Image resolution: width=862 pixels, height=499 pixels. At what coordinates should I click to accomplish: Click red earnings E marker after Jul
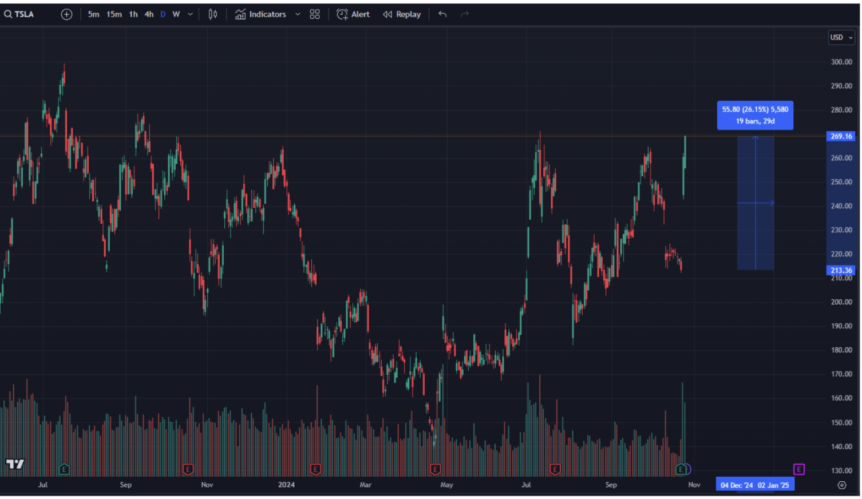[x=555, y=469]
